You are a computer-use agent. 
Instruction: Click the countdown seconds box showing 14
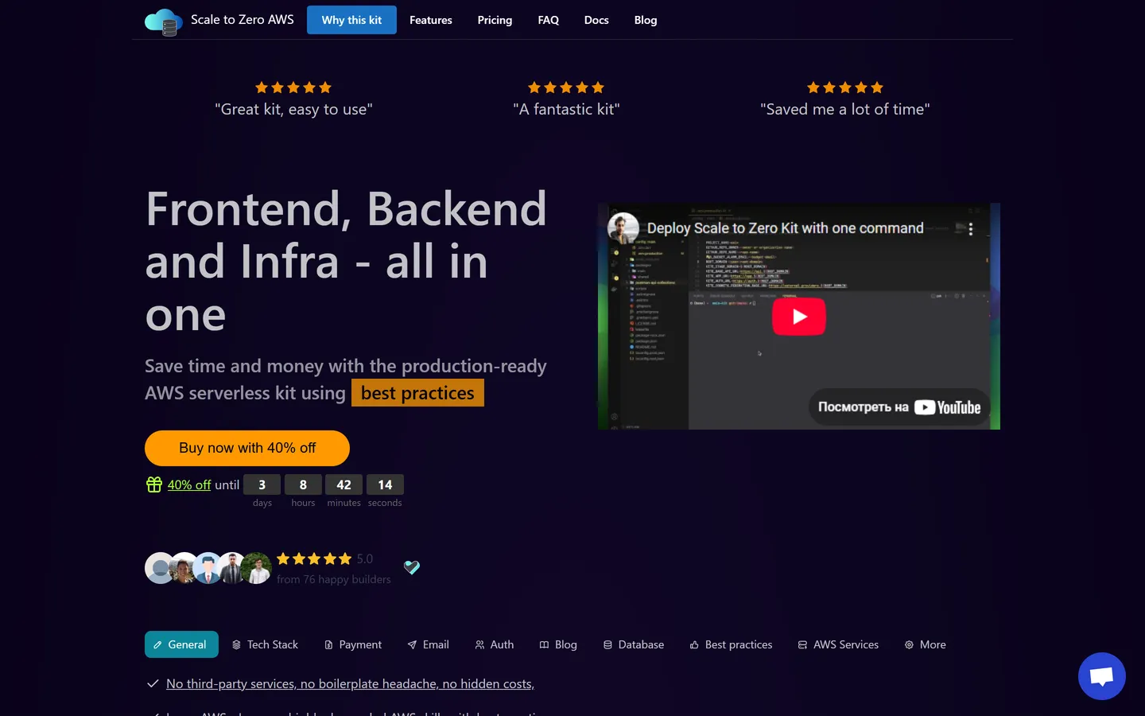point(385,484)
